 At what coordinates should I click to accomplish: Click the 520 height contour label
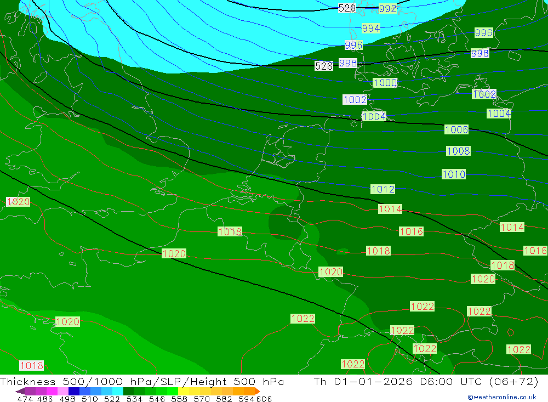pyautogui.click(x=347, y=8)
